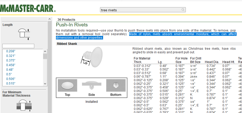Click the 3/8" drill bit size cell
This screenshot has width=242, height=113.
tap(193, 102)
